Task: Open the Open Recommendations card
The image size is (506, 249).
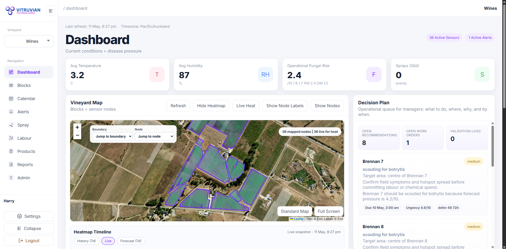Action: [x=379, y=138]
